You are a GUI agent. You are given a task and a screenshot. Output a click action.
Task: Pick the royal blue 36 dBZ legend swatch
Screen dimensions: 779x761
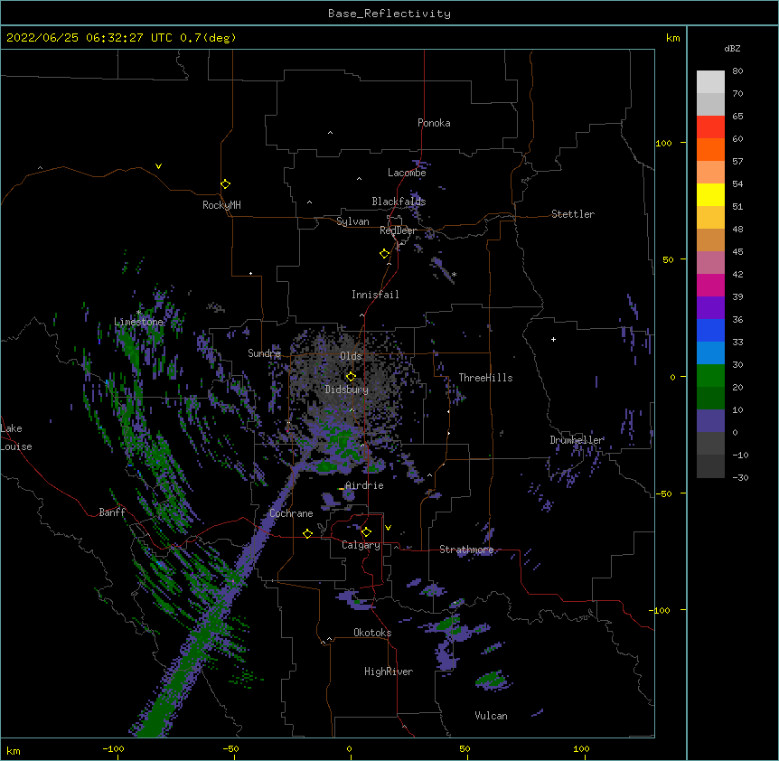click(x=710, y=330)
